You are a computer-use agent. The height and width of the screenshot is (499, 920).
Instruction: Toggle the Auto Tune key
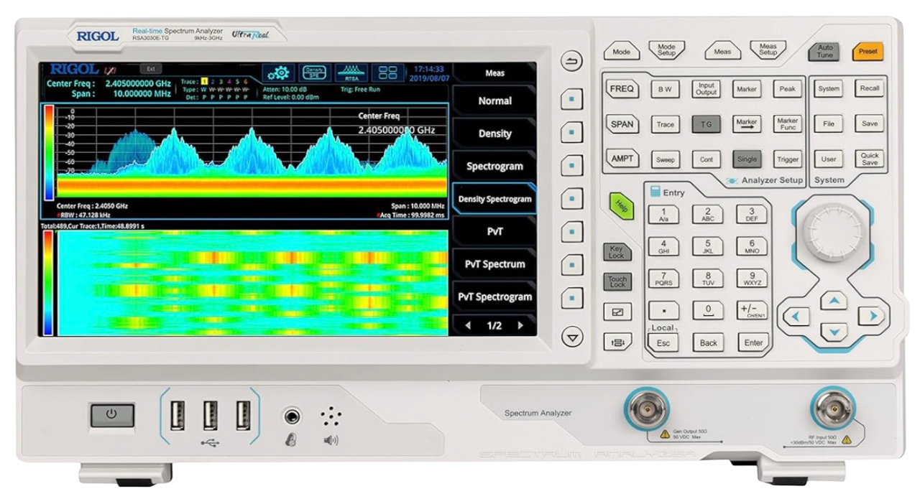pos(825,52)
